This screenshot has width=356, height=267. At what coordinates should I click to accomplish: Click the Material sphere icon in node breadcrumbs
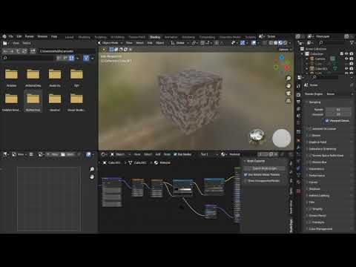[x=156, y=162]
